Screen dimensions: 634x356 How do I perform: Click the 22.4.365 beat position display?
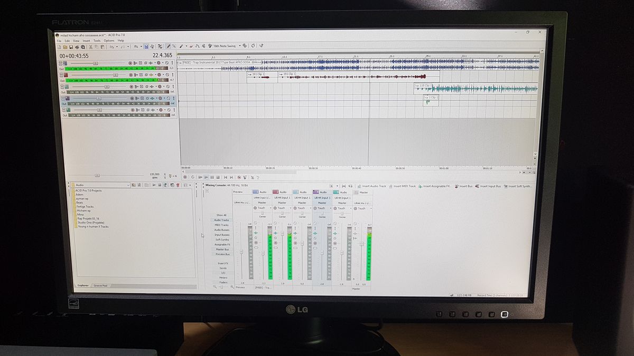point(162,55)
